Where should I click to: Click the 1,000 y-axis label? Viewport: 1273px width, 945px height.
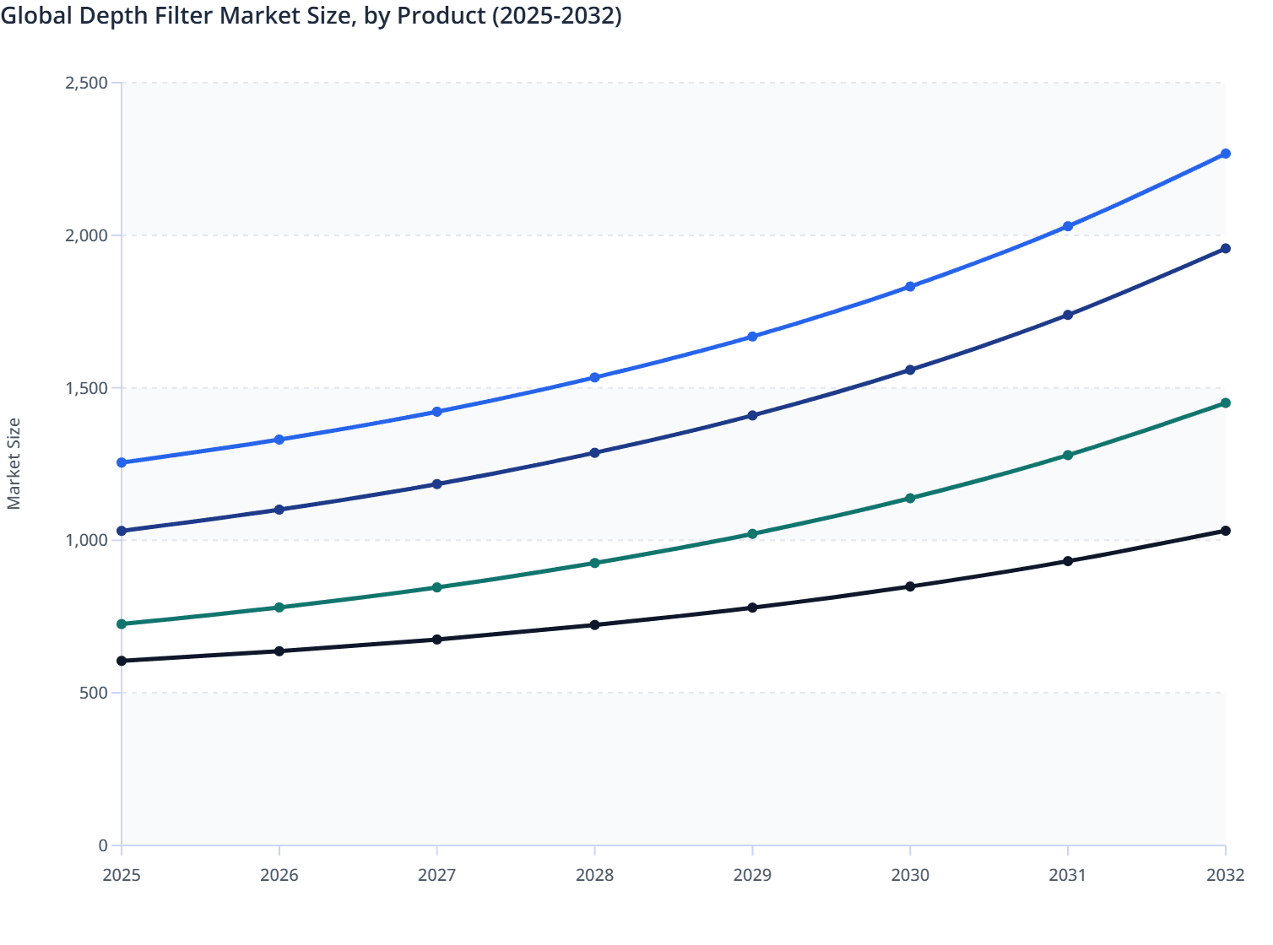(86, 540)
